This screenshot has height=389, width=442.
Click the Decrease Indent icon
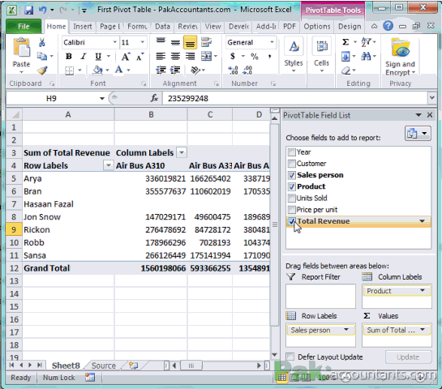161,70
